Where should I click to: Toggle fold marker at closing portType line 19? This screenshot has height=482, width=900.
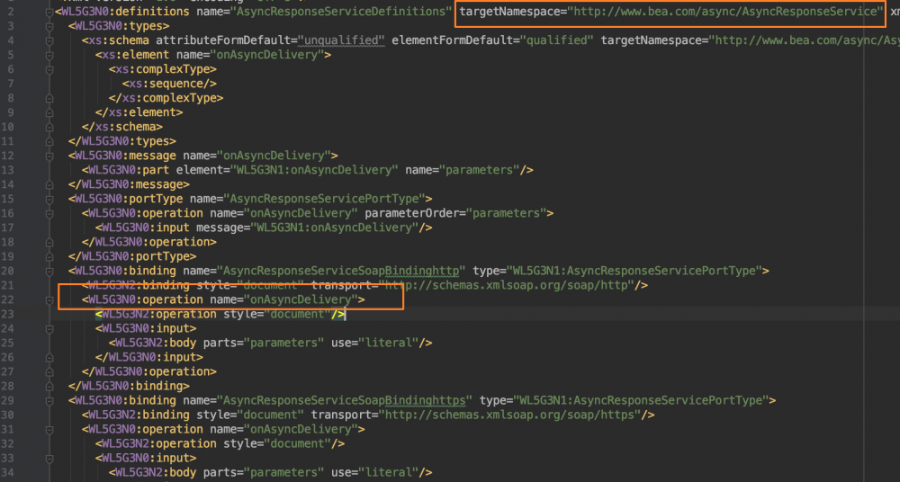pyautogui.click(x=49, y=256)
